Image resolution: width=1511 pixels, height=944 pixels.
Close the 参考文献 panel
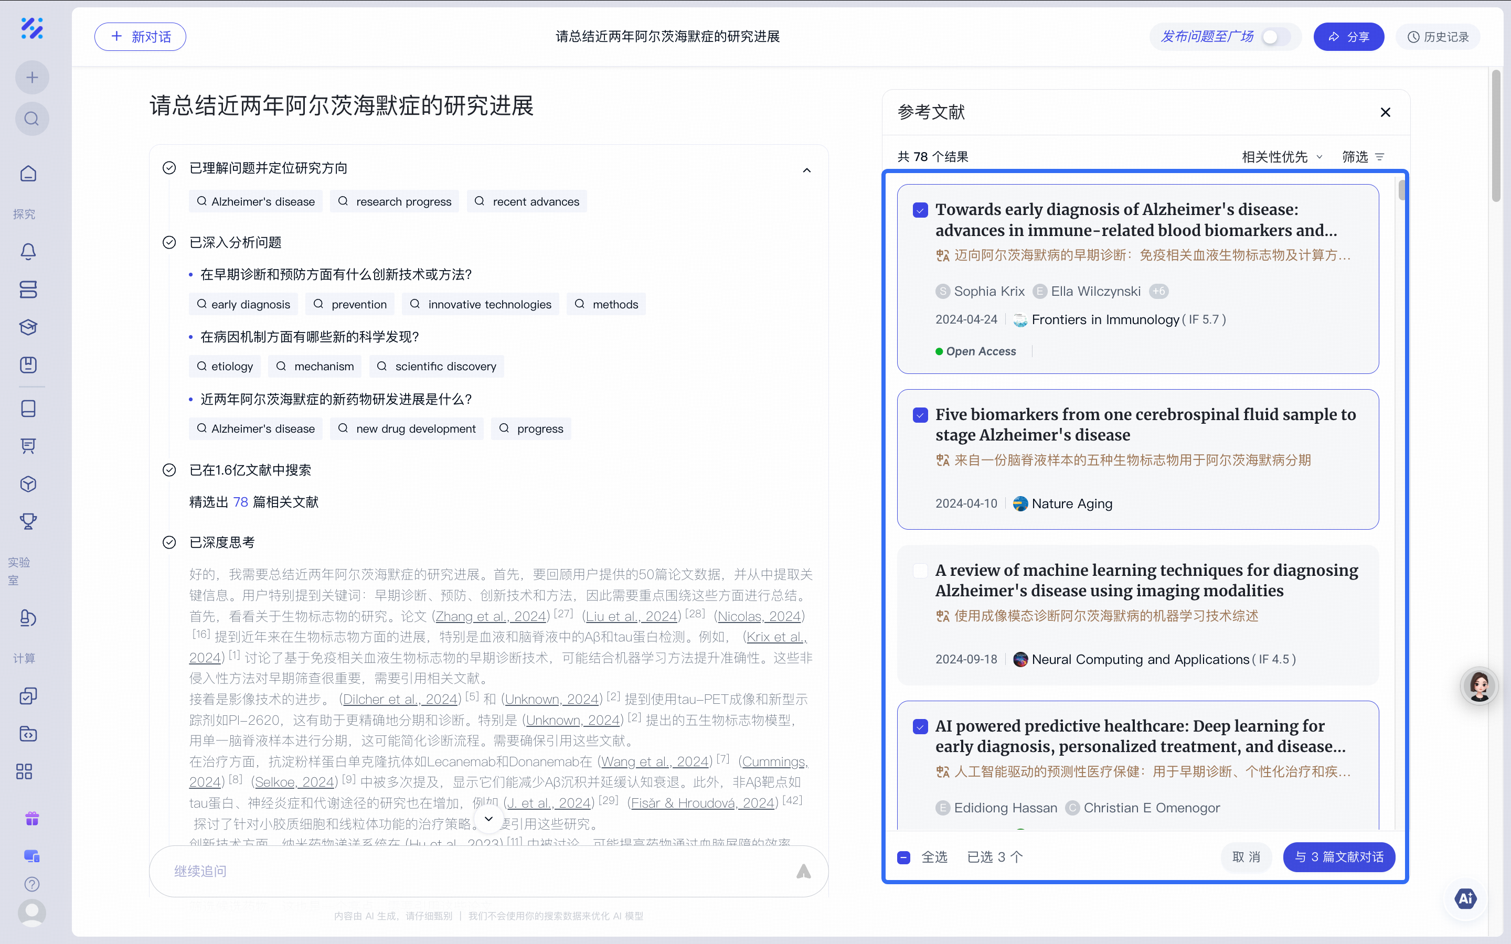1386,112
